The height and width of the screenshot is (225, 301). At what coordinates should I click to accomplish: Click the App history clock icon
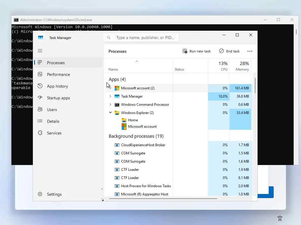40,86
